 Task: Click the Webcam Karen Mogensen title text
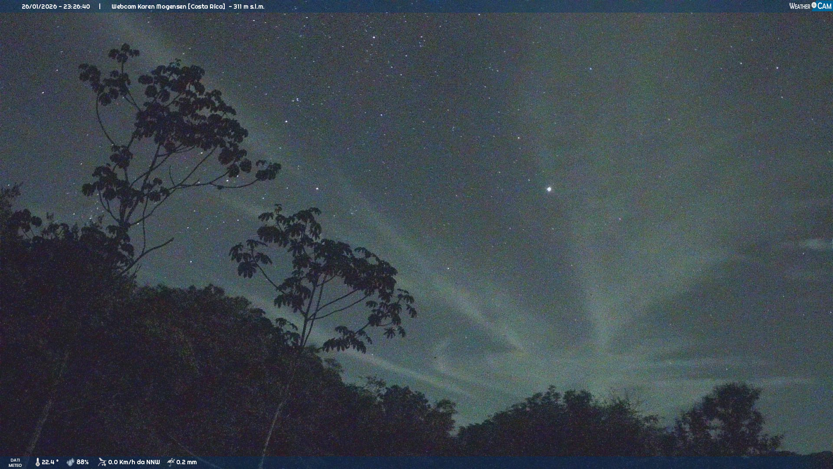coord(149,7)
